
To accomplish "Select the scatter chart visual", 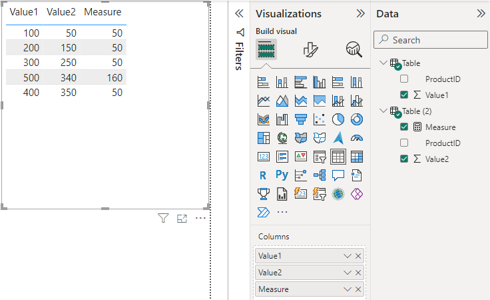I will pyautogui.click(x=320, y=119).
